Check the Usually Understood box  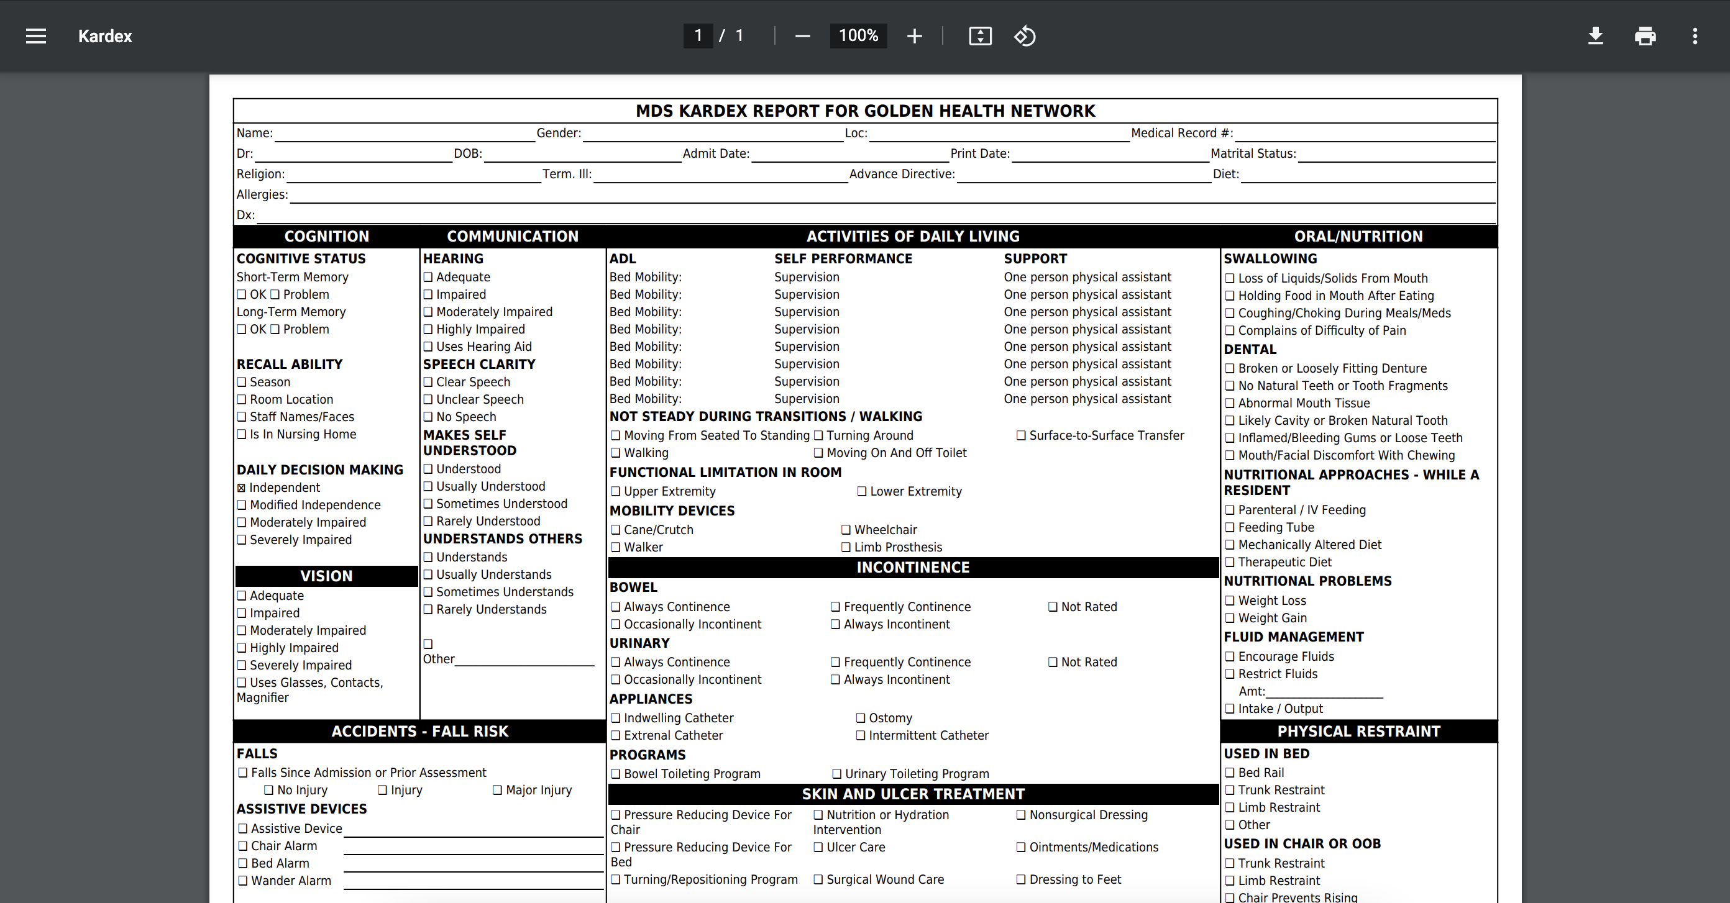(428, 487)
